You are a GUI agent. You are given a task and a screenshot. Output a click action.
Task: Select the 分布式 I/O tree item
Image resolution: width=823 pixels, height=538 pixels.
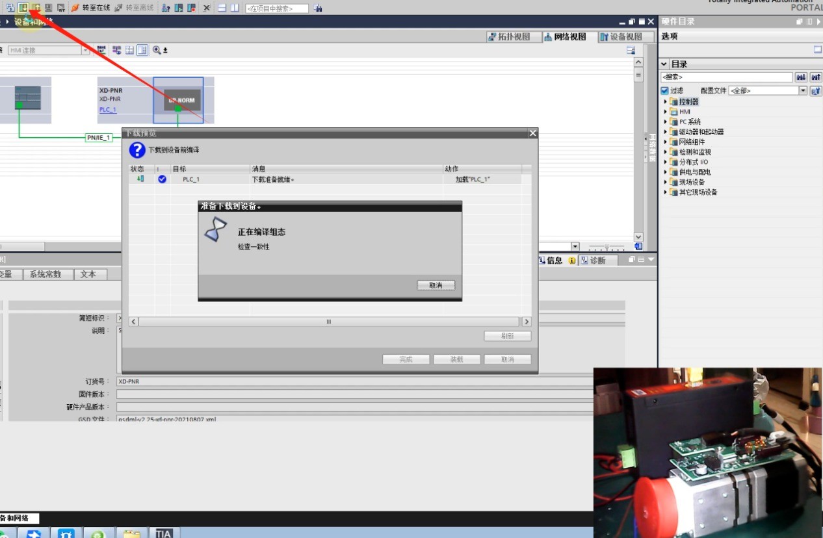694,162
